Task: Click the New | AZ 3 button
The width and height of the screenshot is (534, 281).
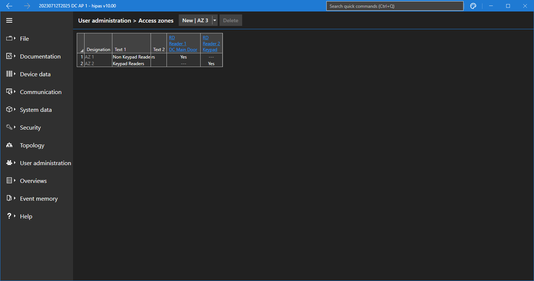Action: (195, 20)
